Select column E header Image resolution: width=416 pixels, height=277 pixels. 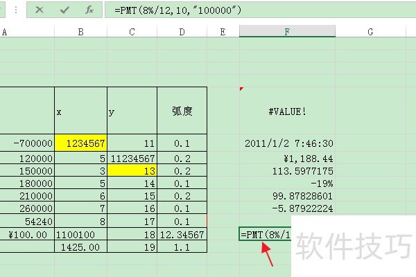pyautogui.click(x=223, y=32)
